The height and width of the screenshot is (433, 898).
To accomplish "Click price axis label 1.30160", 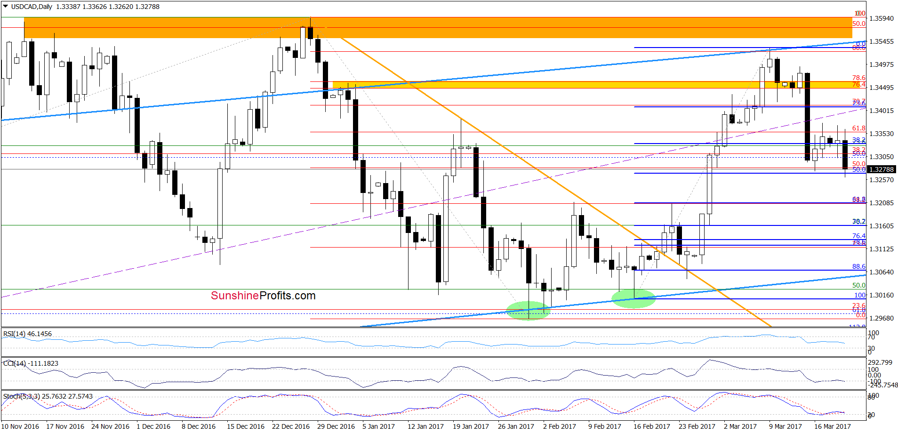I will 881,295.
